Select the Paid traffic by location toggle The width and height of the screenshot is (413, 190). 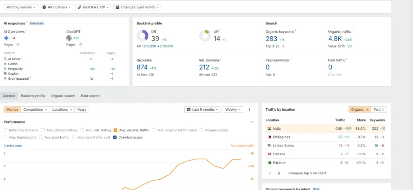point(379,109)
